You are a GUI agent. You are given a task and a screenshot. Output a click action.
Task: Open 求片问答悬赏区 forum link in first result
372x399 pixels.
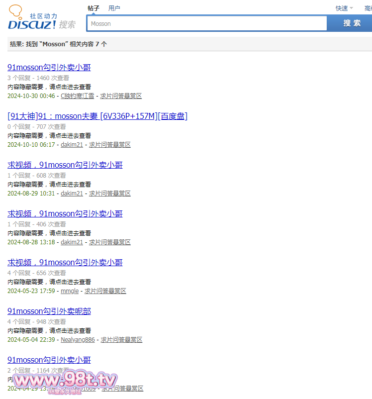tap(121, 96)
